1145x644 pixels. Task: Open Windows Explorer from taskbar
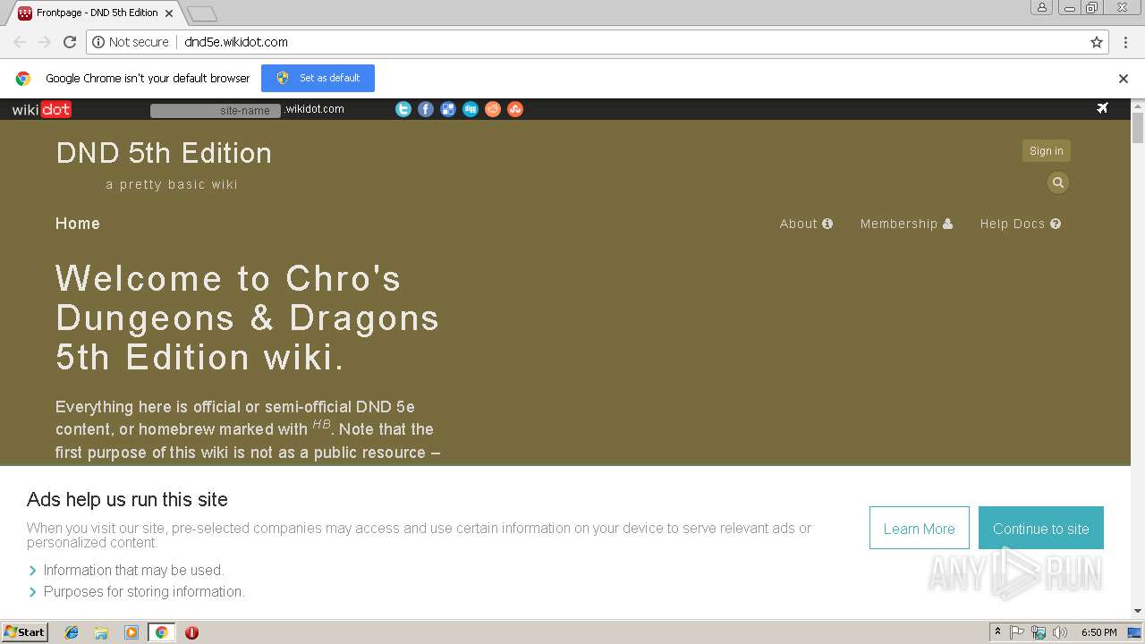(101, 632)
